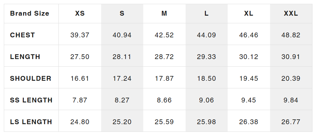Screen dimensions: 316x135
Task: Click chest value 48.82 for XXL
Action: tap(291, 35)
